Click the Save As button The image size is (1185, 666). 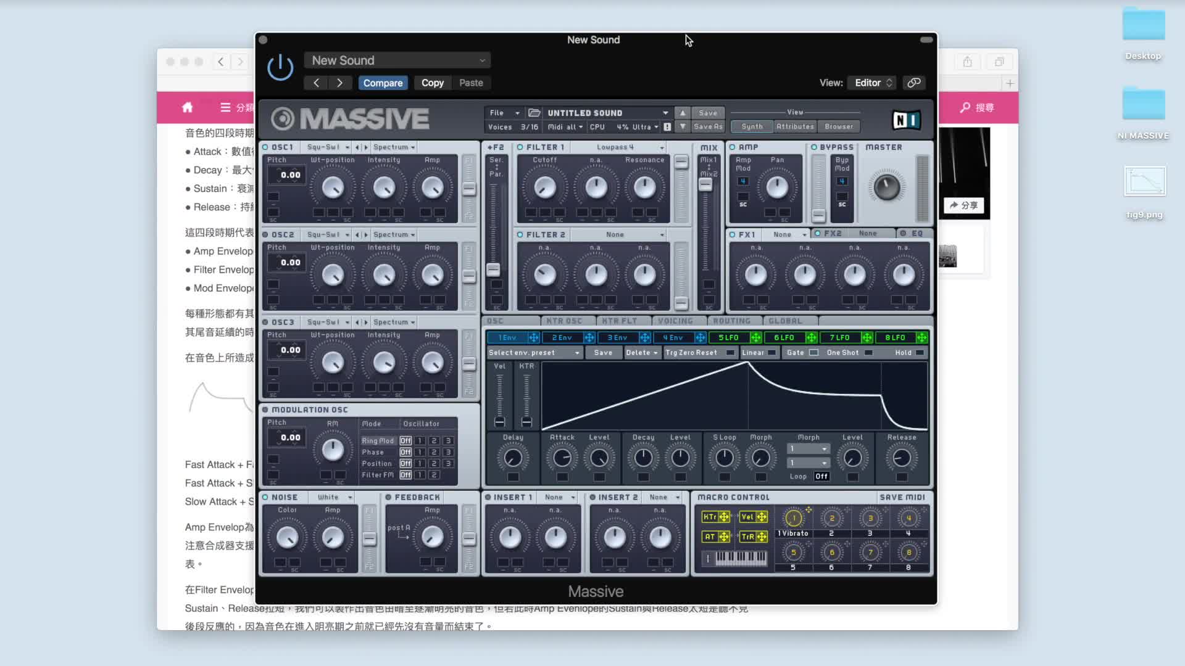(708, 126)
